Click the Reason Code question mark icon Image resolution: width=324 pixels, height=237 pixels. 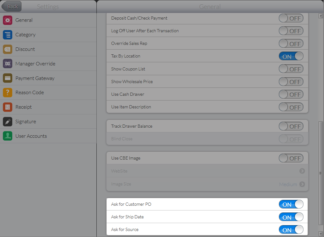[8, 93]
